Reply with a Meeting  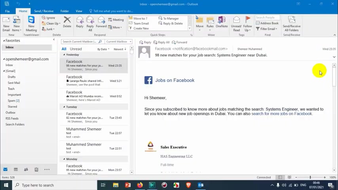tap(116, 20)
